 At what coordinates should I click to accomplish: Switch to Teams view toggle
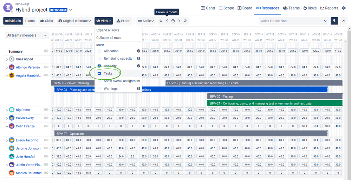click(x=30, y=21)
